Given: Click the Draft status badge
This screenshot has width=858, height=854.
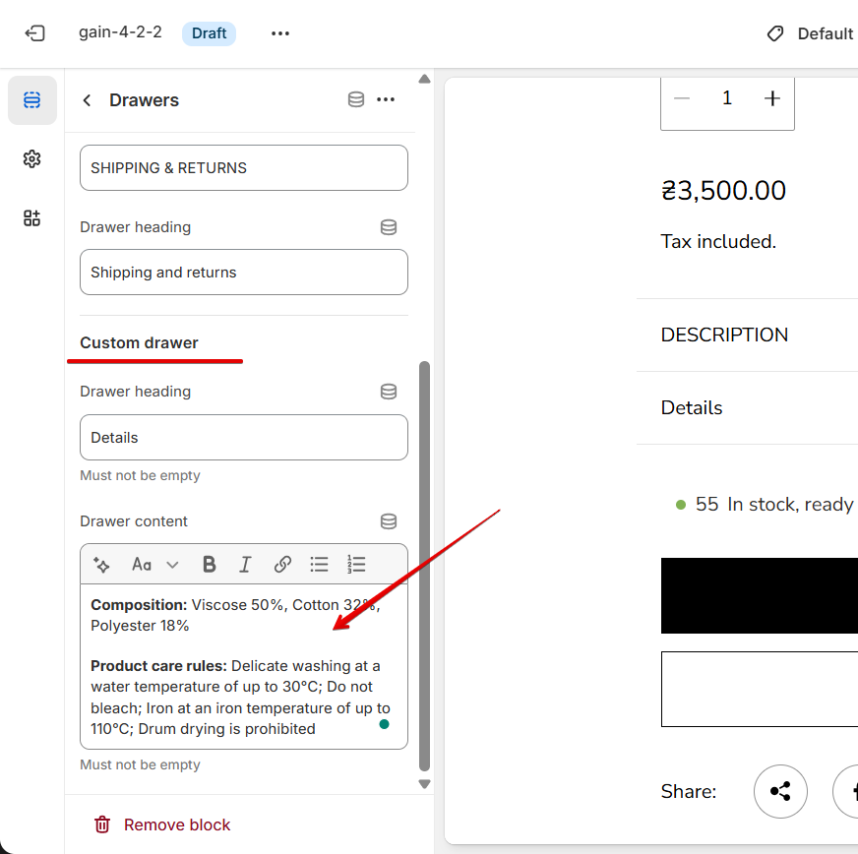Looking at the screenshot, I should pos(209,33).
